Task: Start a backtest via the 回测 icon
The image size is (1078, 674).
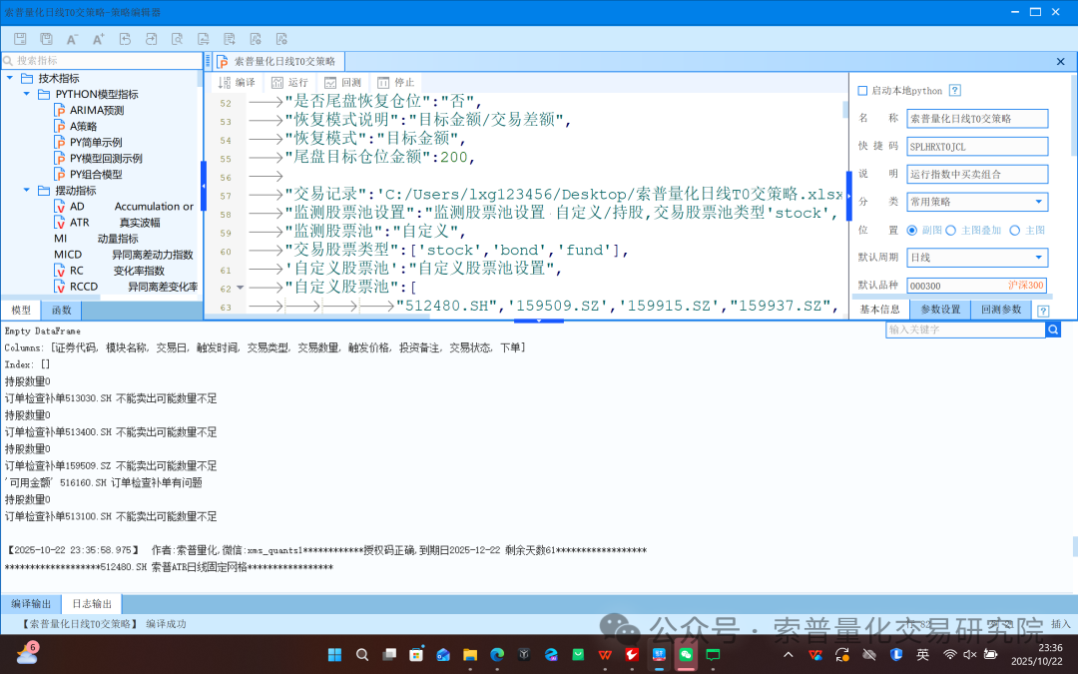Action: [x=330, y=82]
